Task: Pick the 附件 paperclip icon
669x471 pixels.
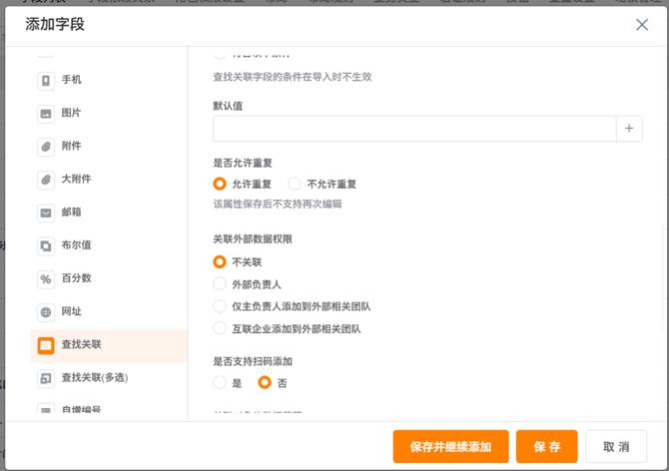Action: [46, 146]
